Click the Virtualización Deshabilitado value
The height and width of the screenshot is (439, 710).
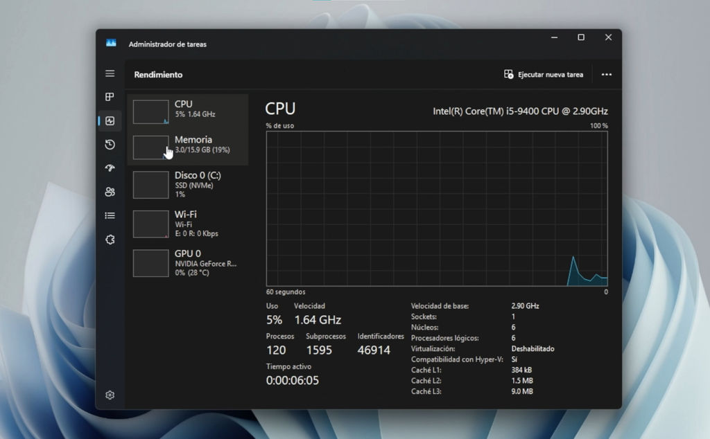click(533, 348)
